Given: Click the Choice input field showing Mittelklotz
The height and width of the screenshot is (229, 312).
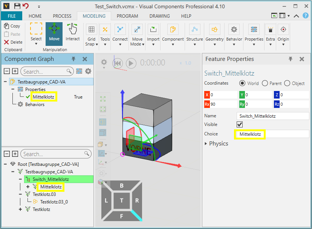Looking at the screenshot, I should click(x=250, y=134).
